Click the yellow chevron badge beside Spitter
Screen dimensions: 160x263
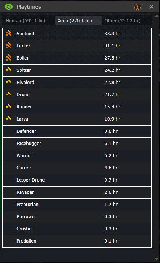point(9,70)
